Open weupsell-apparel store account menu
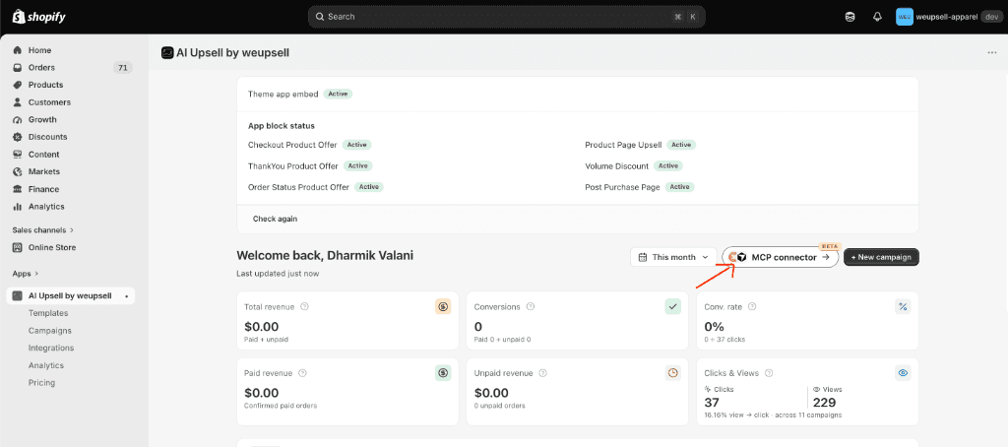 click(948, 17)
